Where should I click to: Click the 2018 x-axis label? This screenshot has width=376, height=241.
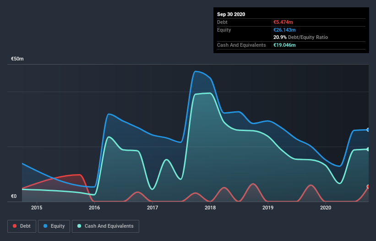pyautogui.click(x=210, y=208)
